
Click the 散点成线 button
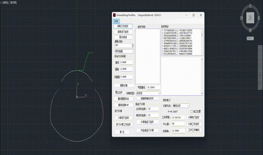click(123, 37)
